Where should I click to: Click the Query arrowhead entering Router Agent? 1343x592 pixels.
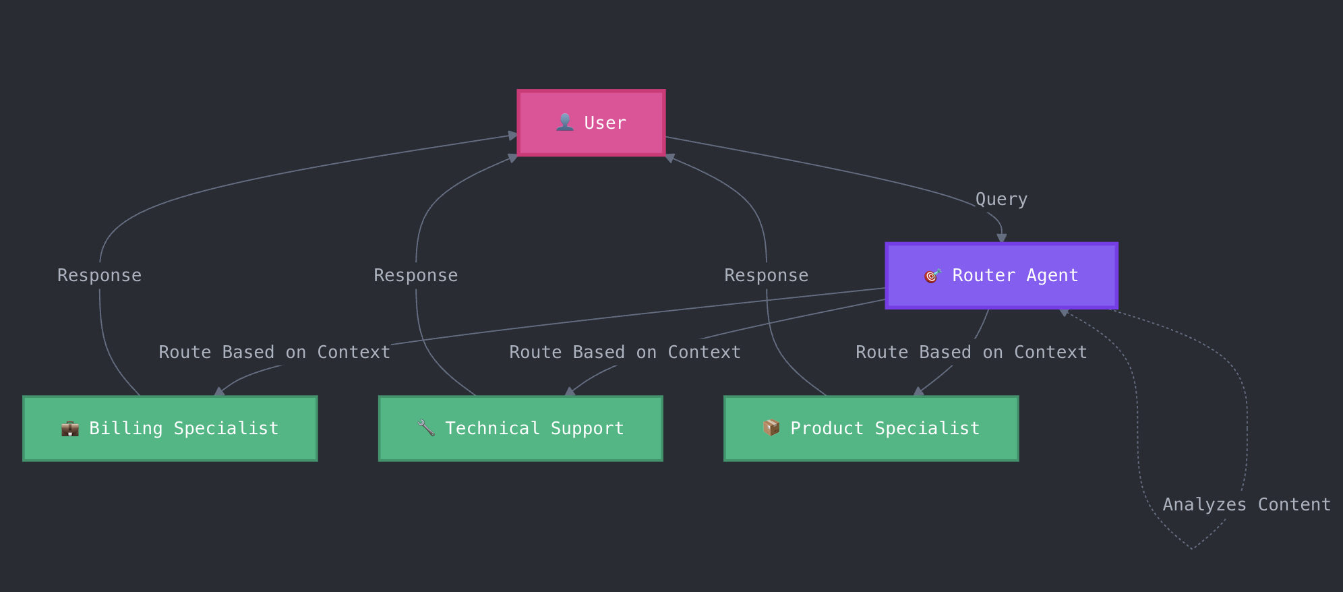point(1001,238)
